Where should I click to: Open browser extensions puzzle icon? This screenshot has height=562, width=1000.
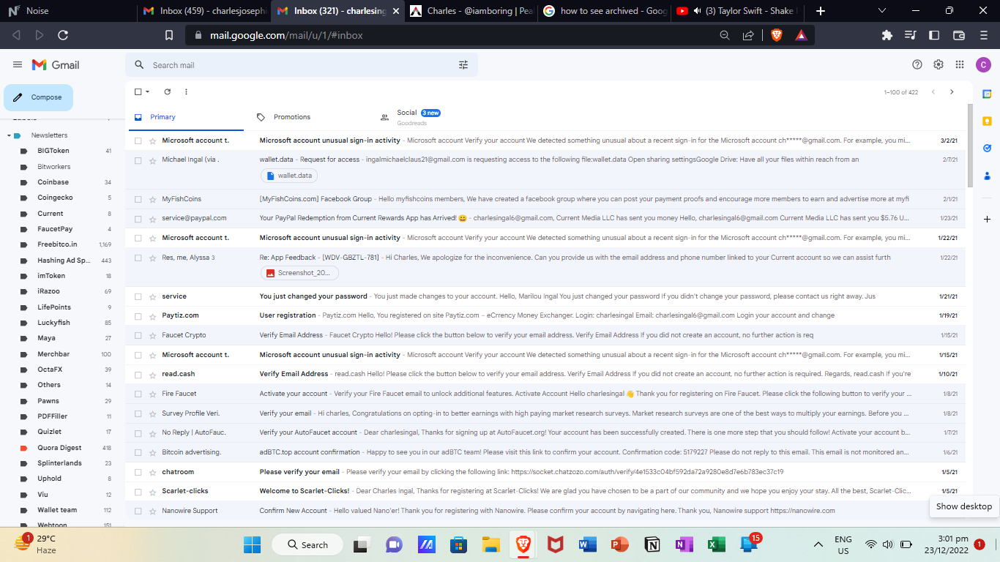888,35
